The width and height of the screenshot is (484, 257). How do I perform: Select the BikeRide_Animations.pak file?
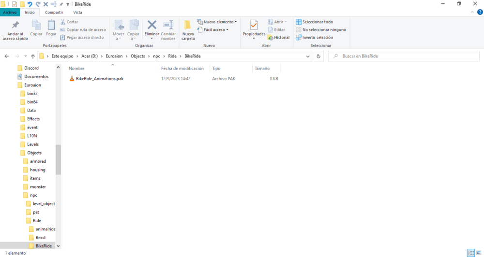pos(99,78)
